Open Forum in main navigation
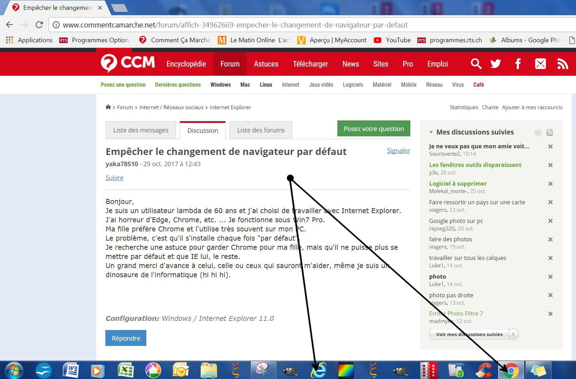 tap(230, 64)
